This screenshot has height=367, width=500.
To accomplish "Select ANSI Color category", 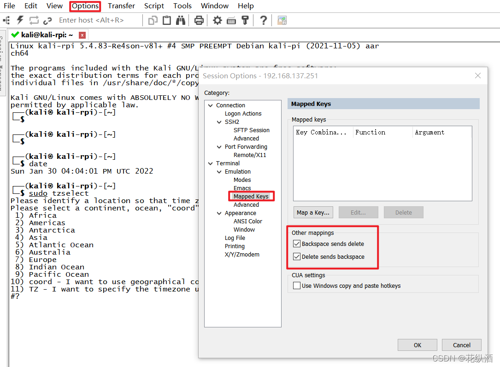I will pyautogui.click(x=248, y=221).
